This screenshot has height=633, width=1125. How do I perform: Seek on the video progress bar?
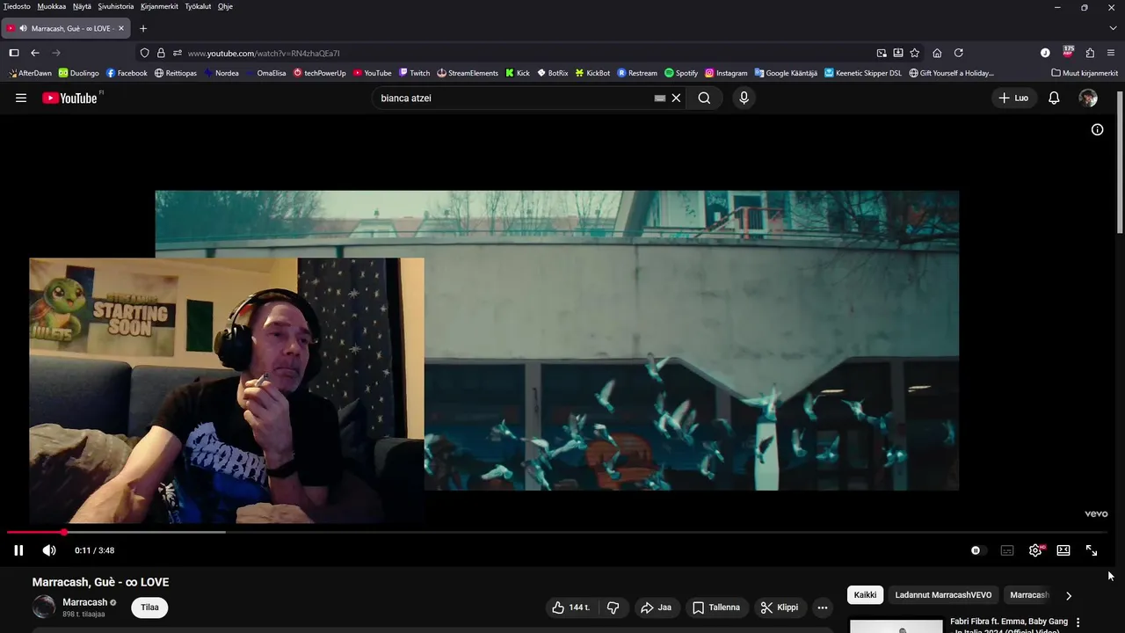pyautogui.click(x=557, y=532)
